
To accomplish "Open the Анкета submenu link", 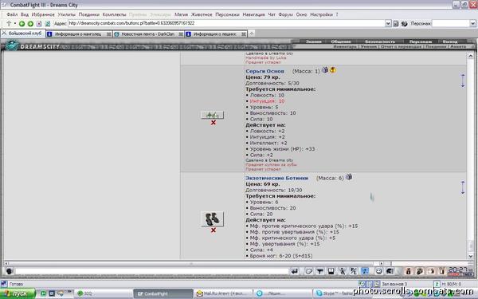I will [458, 47].
